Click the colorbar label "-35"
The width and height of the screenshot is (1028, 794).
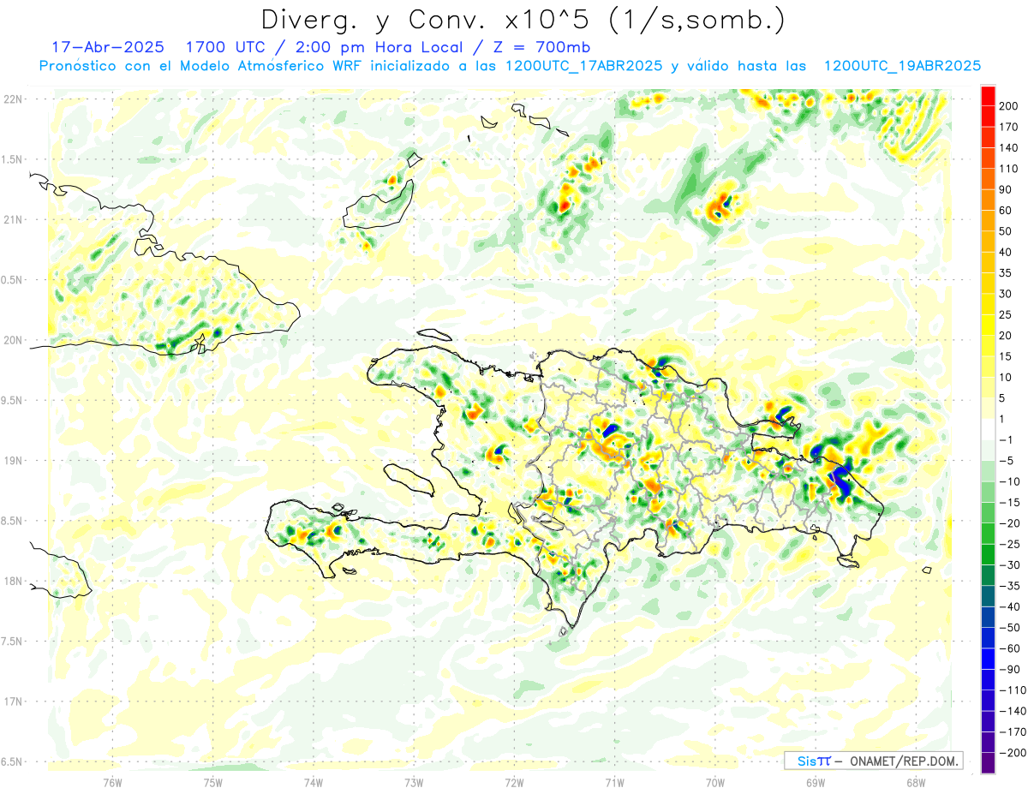click(x=1009, y=586)
